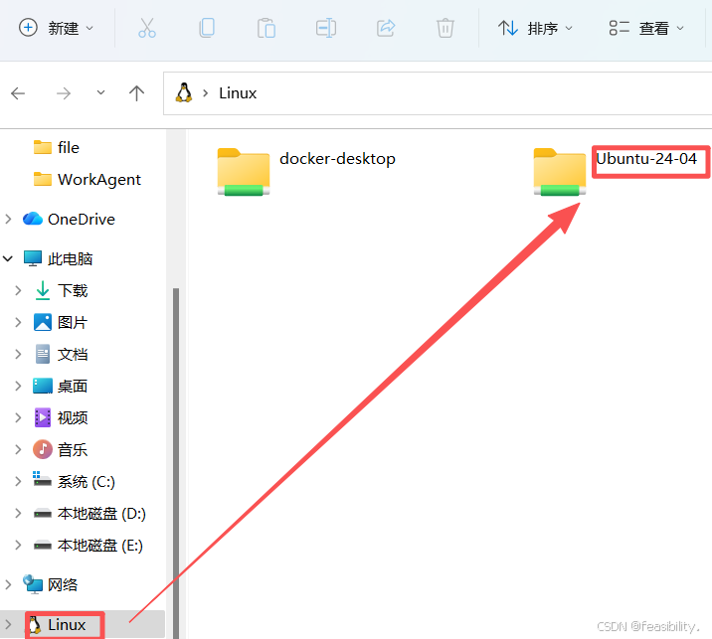Click the Ubuntu-24-04 folder name

646,159
